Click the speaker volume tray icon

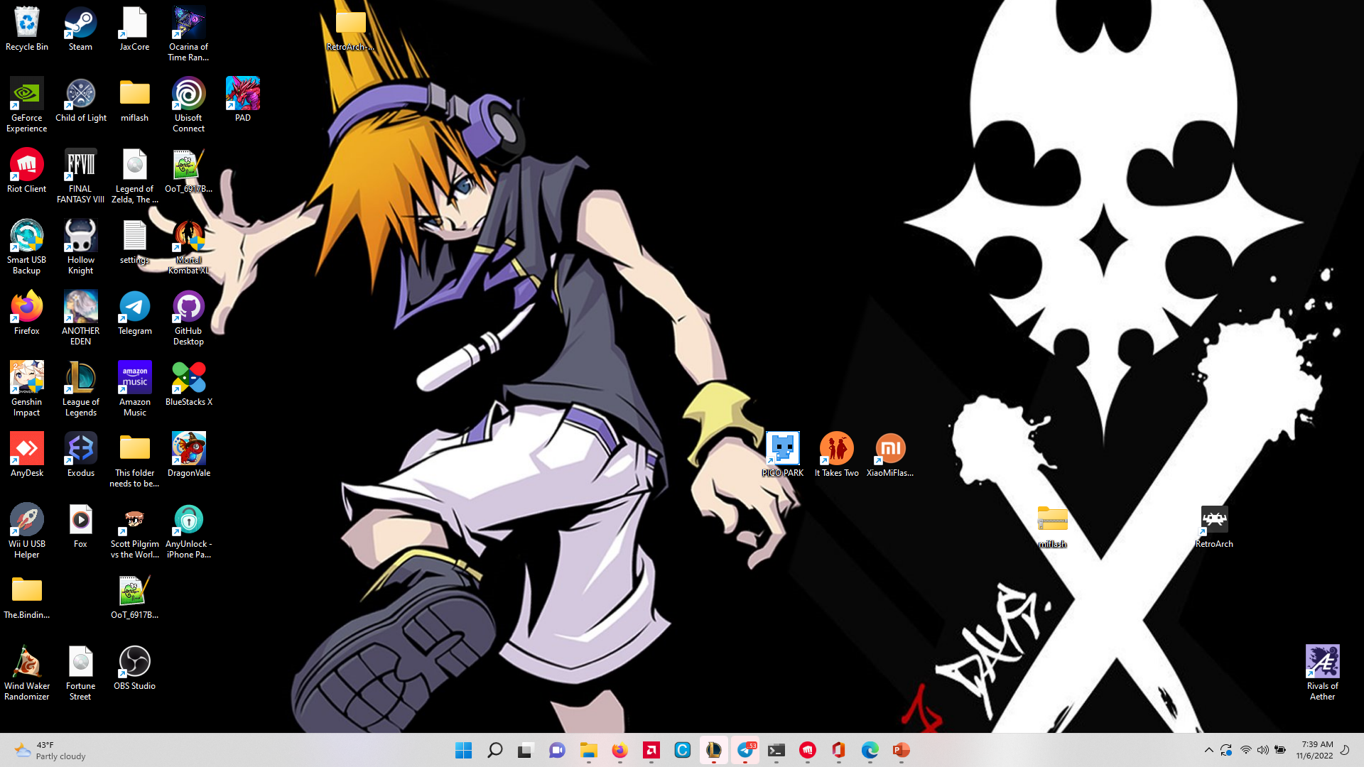[1263, 750]
